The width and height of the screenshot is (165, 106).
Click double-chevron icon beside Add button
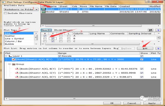[158, 48]
